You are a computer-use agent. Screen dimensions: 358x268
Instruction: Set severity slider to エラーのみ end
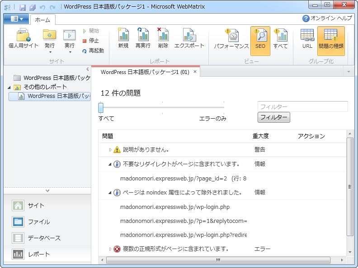(224, 107)
